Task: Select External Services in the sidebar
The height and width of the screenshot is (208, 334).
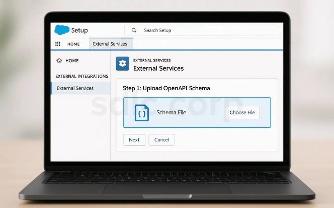Action: 80,88
